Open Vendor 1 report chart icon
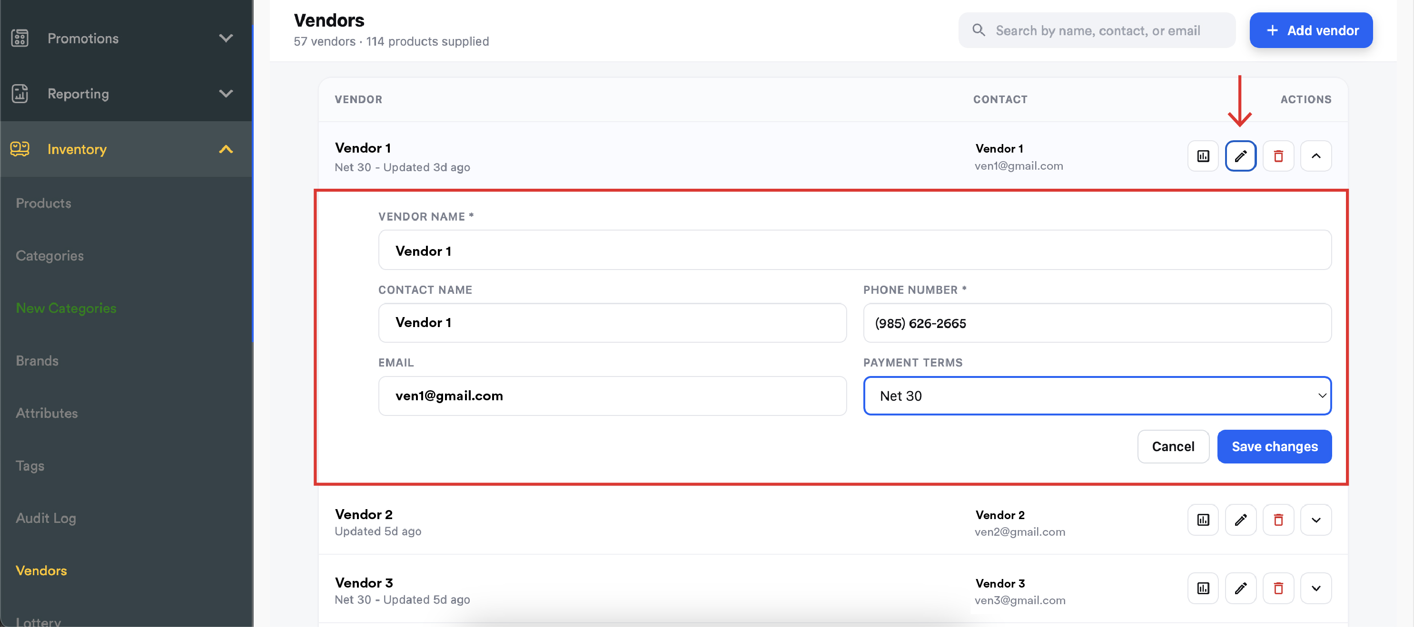The height and width of the screenshot is (627, 1414). 1203,156
